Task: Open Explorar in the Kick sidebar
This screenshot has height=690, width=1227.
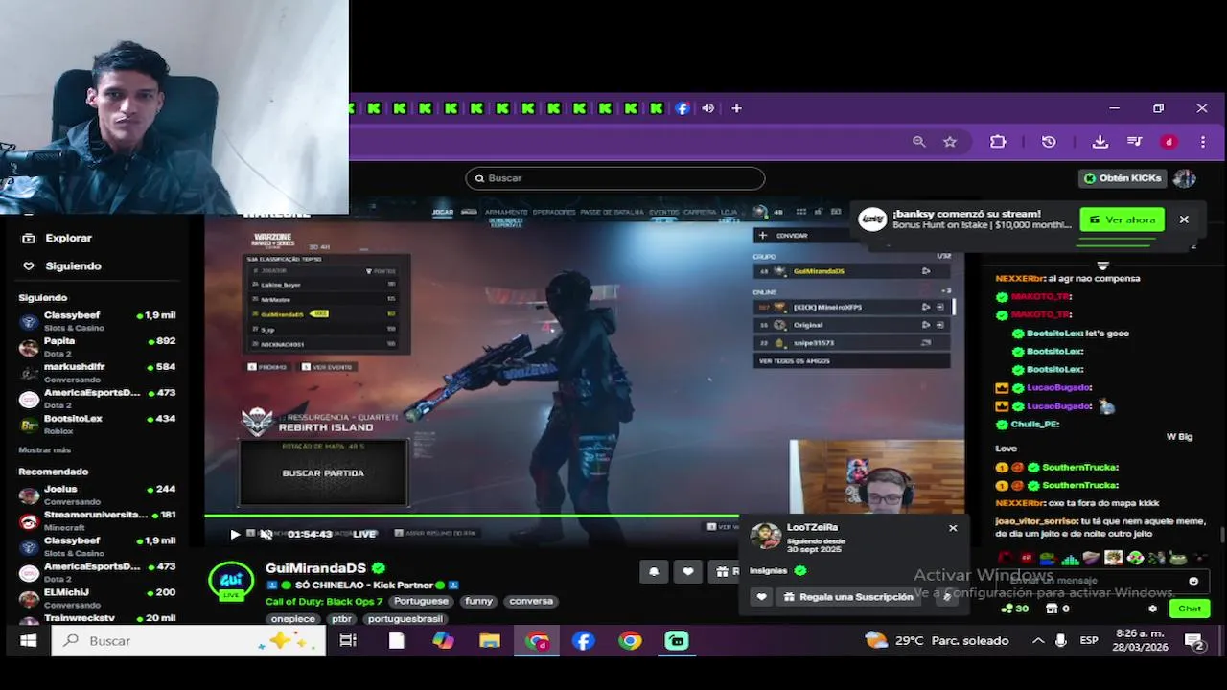Action: click(x=58, y=238)
